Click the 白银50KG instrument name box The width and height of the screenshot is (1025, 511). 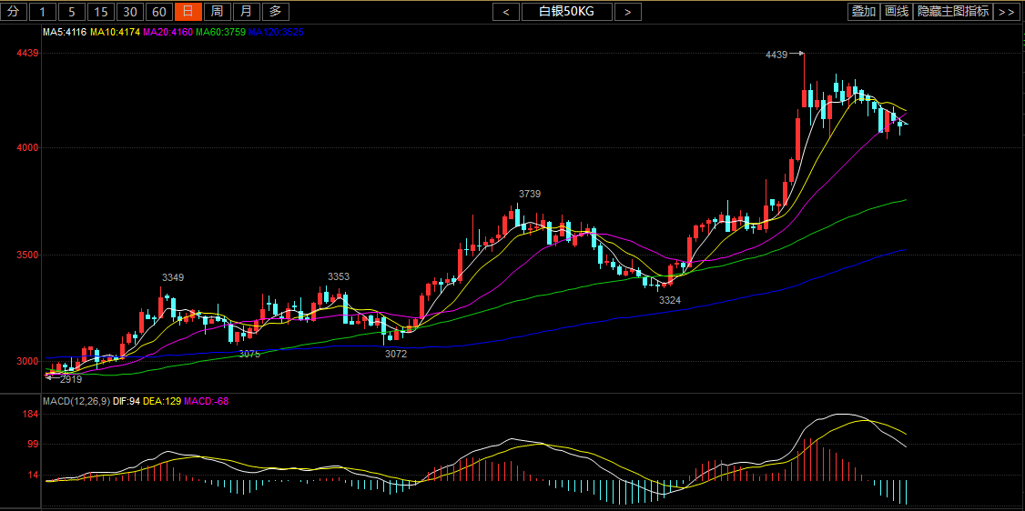566,12
